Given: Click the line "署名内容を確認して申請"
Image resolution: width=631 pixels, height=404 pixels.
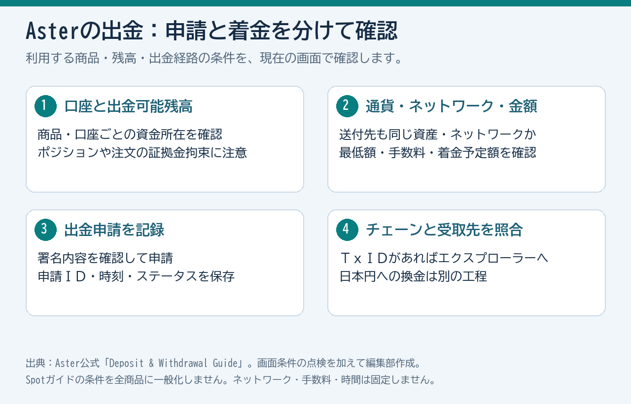Looking at the screenshot, I should [105, 258].
